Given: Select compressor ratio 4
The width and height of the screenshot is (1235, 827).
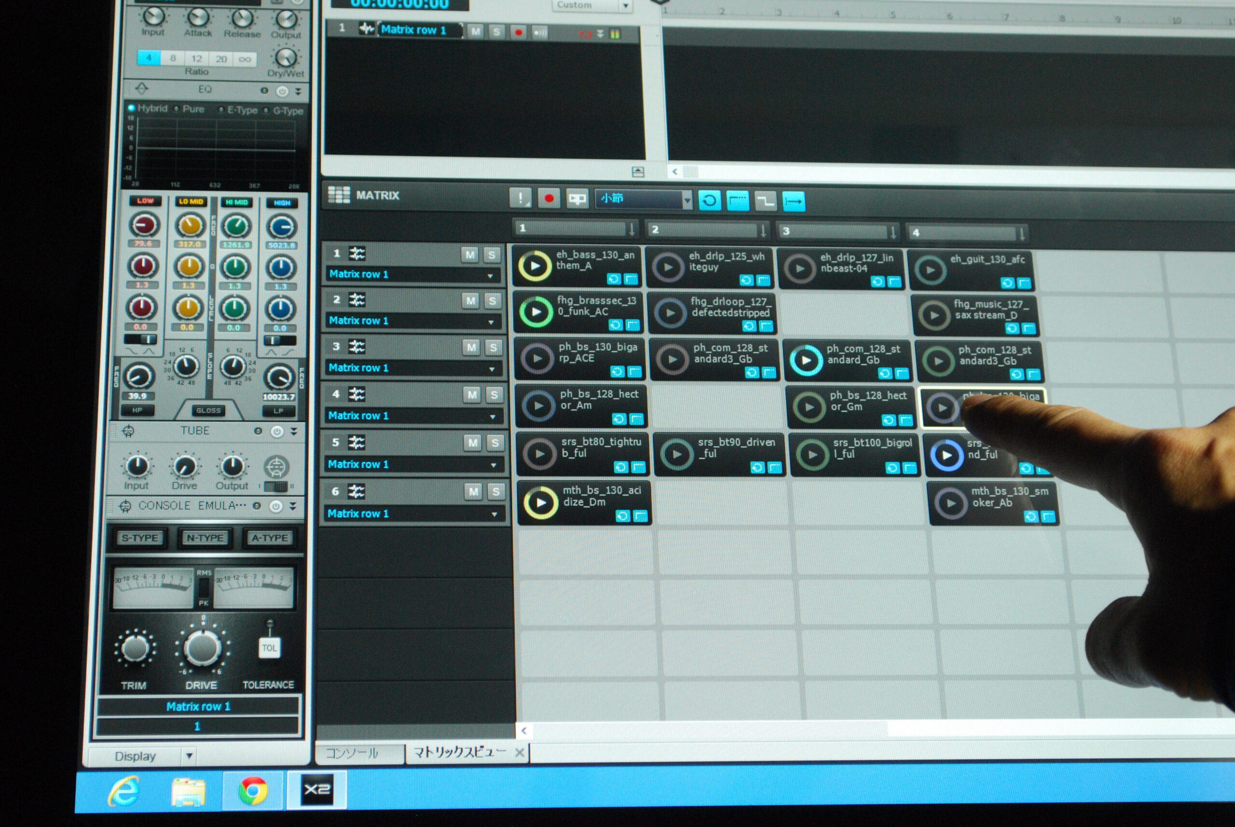Looking at the screenshot, I should click(149, 57).
